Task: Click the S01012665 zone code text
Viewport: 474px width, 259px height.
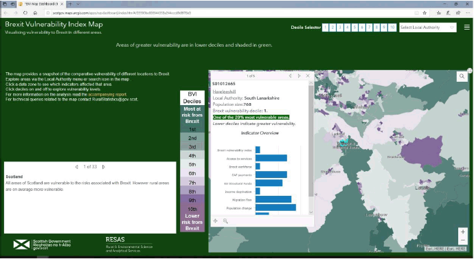Action: [224, 84]
